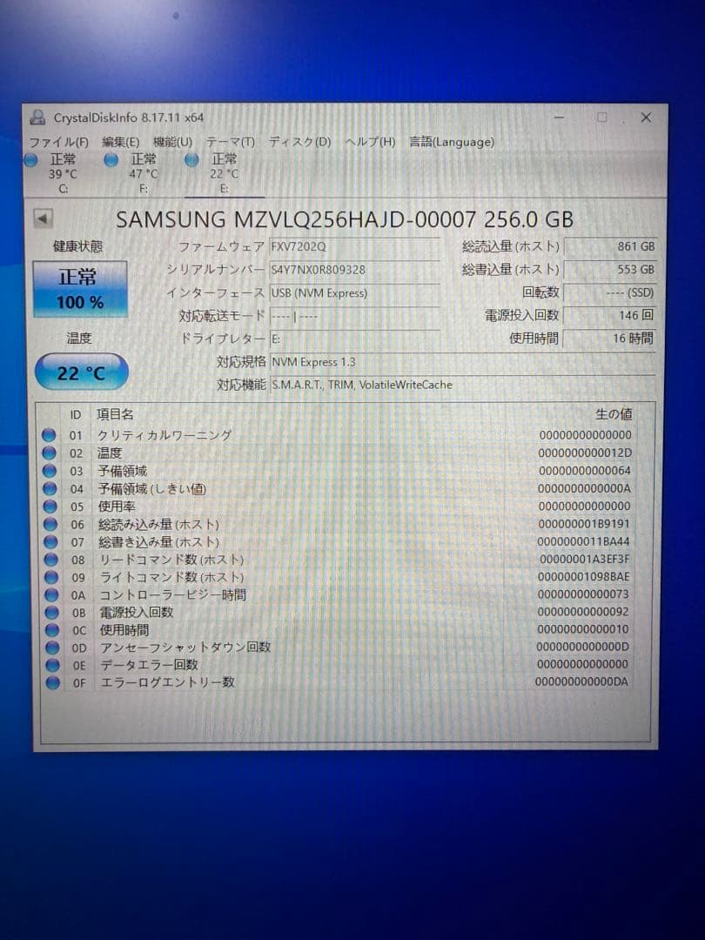Click the status icon for row 04 予備領域 (しきい値)
This screenshot has height=940, width=705.
[x=50, y=489]
